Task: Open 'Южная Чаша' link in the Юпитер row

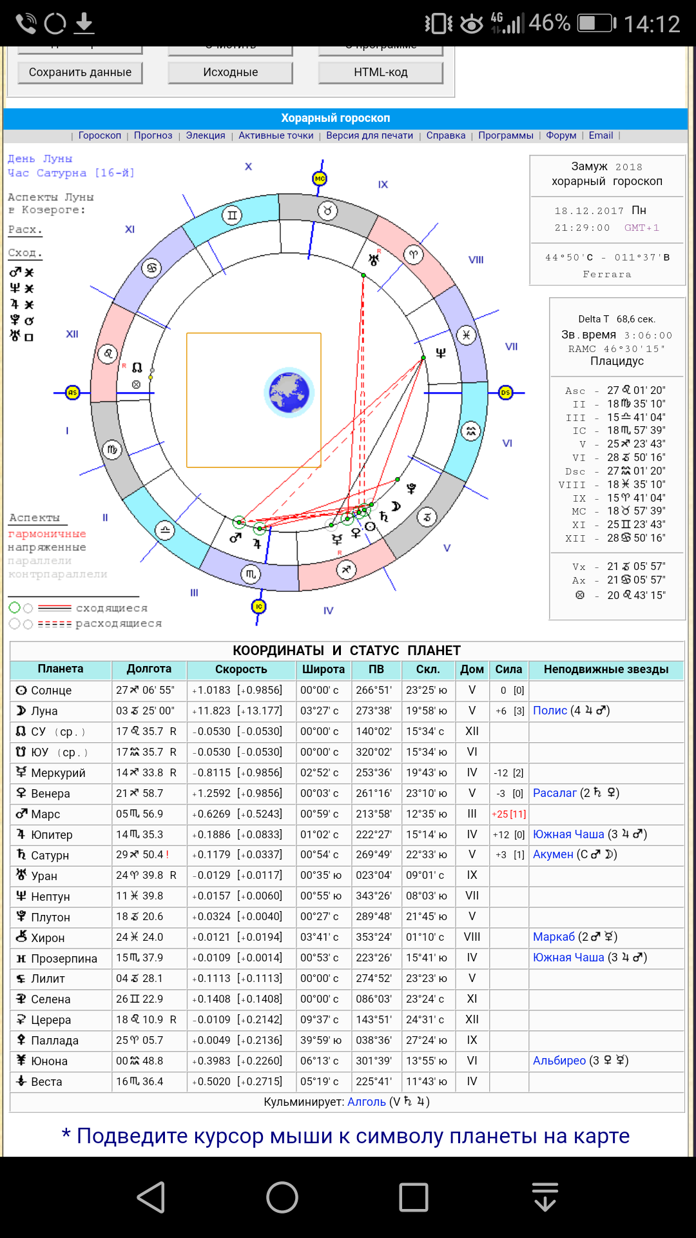Action: [x=568, y=834]
